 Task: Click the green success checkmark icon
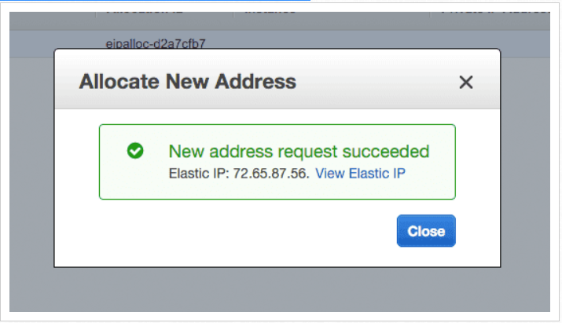pos(135,151)
